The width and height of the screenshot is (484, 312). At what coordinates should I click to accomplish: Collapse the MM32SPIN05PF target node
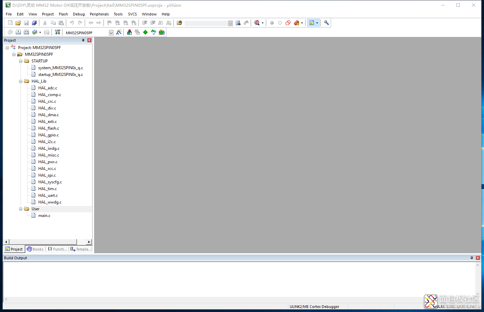(x=14, y=54)
